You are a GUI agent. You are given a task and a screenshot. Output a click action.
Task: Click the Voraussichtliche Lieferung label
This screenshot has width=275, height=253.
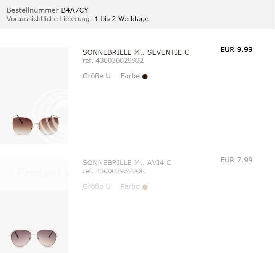[x=49, y=19]
